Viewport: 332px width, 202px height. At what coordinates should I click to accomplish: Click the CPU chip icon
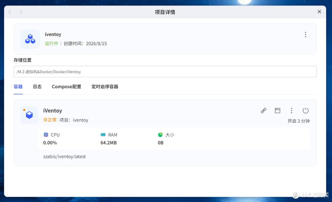coord(46,135)
